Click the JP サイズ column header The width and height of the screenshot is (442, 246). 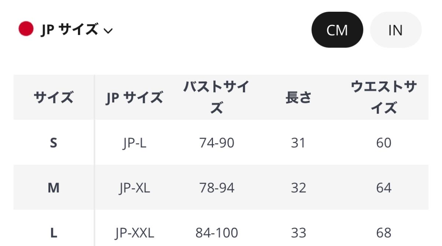tap(134, 98)
